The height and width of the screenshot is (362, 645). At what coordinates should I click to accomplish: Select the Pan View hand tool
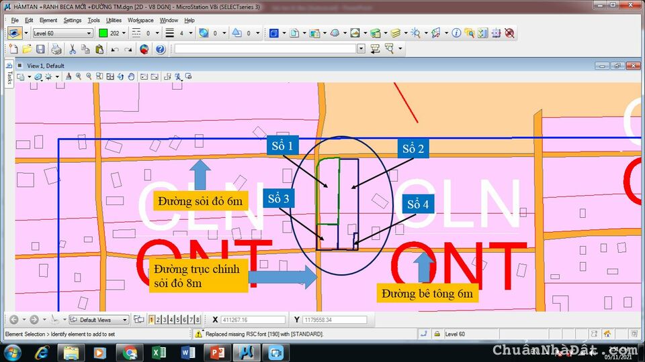click(131, 76)
